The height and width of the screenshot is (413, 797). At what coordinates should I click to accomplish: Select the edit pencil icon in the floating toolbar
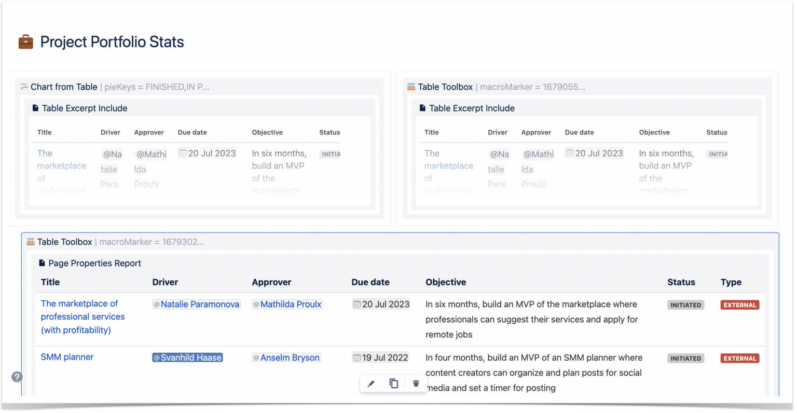coord(371,383)
